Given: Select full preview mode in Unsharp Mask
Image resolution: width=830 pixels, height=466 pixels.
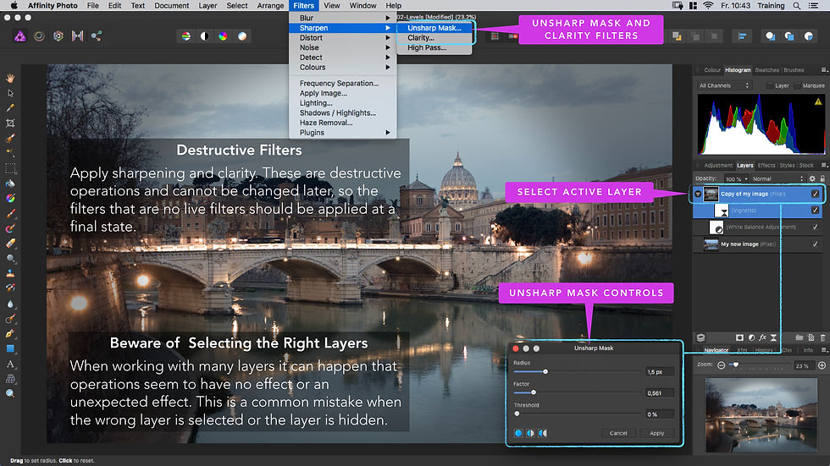Looking at the screenshot, I should (518, 433).
